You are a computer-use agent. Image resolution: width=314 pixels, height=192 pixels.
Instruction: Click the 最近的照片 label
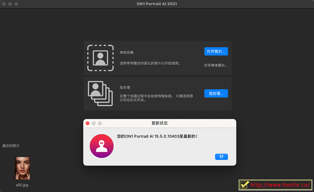(11, 146)
